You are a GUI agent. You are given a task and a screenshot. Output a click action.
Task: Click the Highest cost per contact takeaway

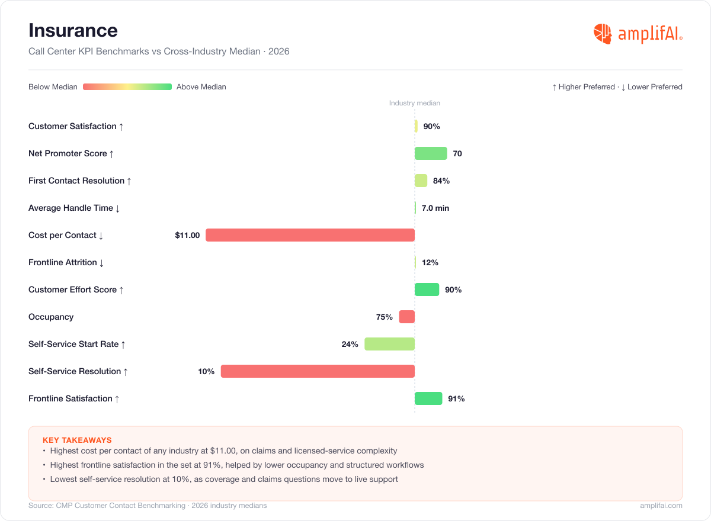click(223, 451)
